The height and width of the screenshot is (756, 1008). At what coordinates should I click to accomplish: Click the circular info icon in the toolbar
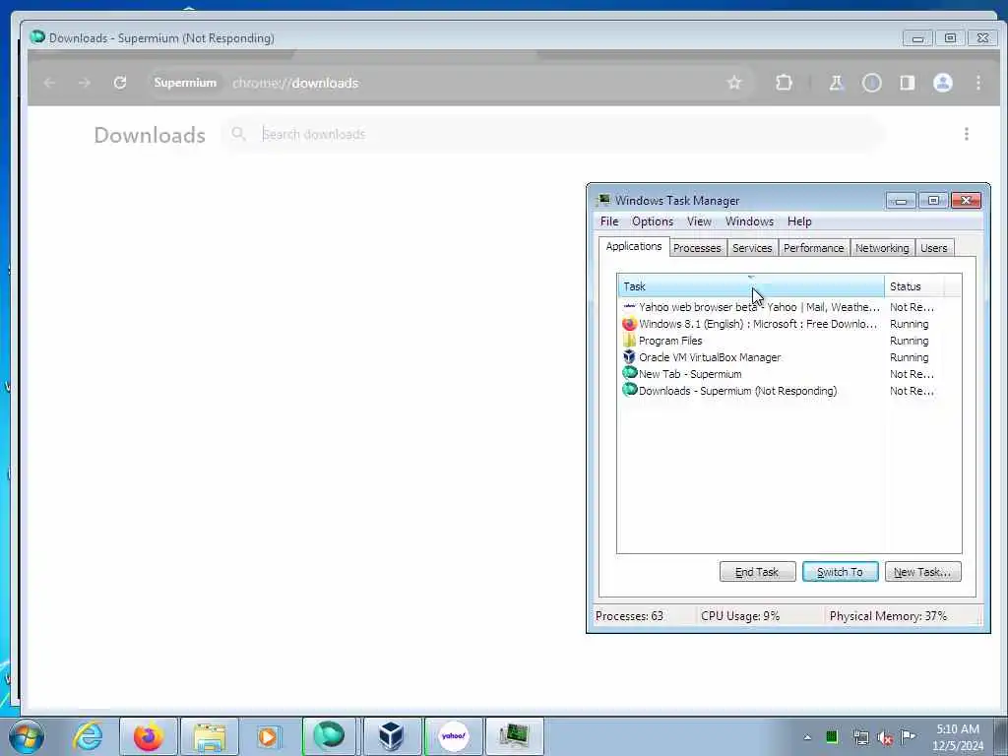coord(872,83)
